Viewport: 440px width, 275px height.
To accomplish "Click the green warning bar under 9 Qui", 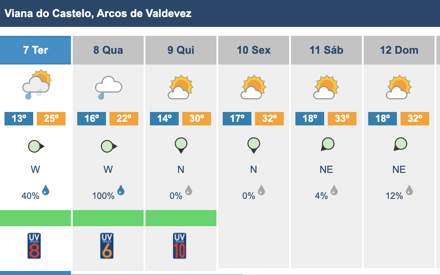I will point(180,218).
